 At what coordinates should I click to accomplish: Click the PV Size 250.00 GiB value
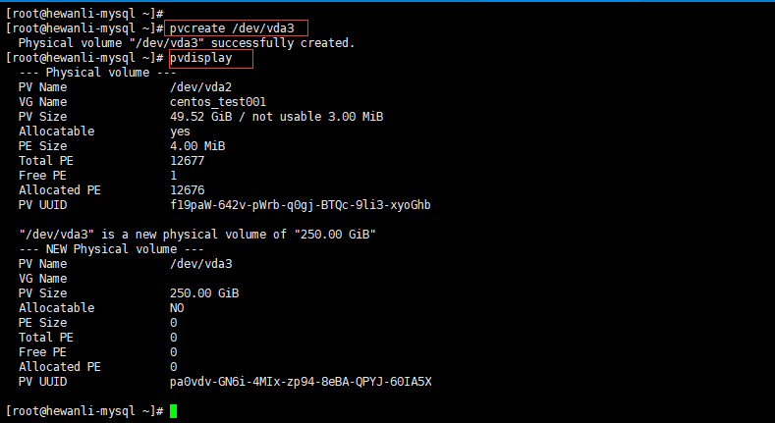(204, 293)
